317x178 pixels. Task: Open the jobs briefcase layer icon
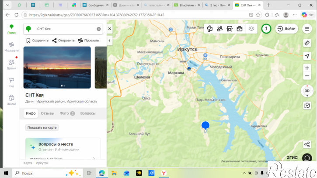coord(240,29)
